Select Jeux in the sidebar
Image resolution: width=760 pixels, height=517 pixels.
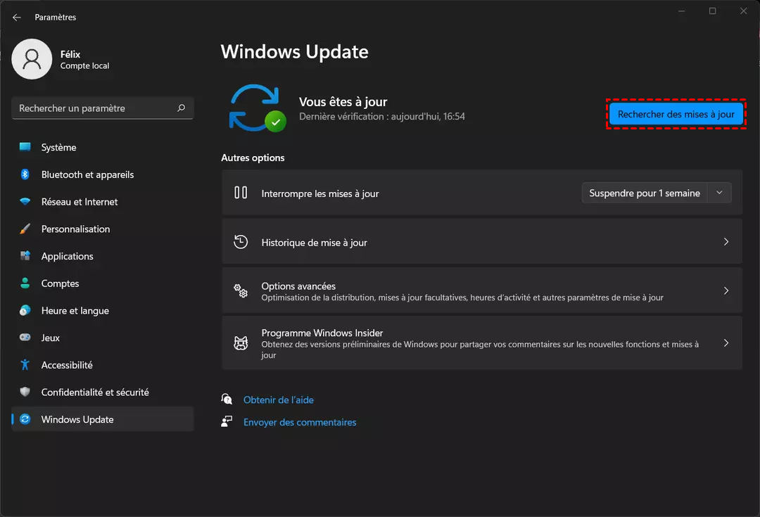click(x=102, y=338)
